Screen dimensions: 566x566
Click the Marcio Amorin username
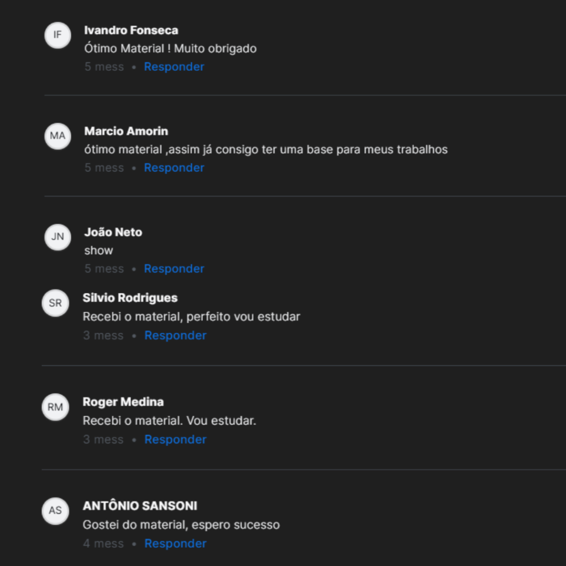point(126,132)
